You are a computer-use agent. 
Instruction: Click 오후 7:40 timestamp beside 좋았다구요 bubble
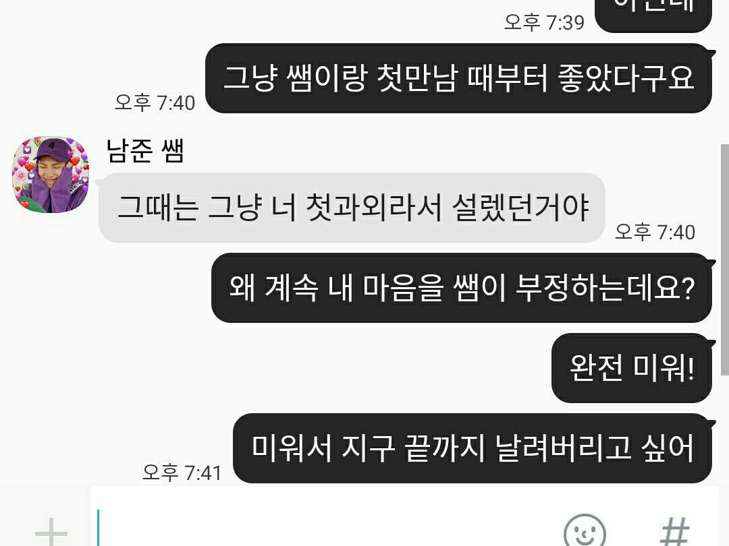pos(155,102)
